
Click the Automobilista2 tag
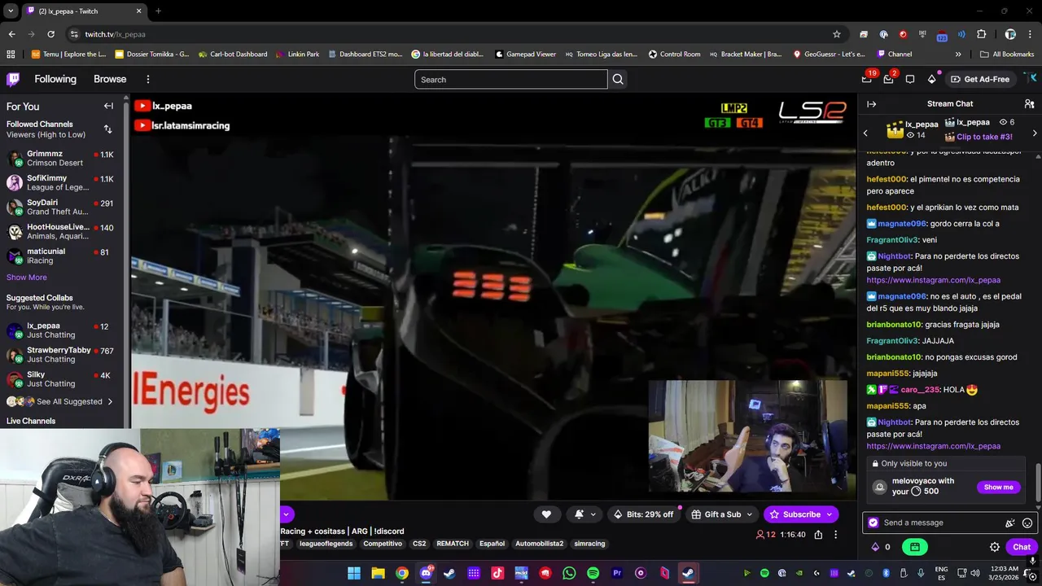click(x=539, y=544)
